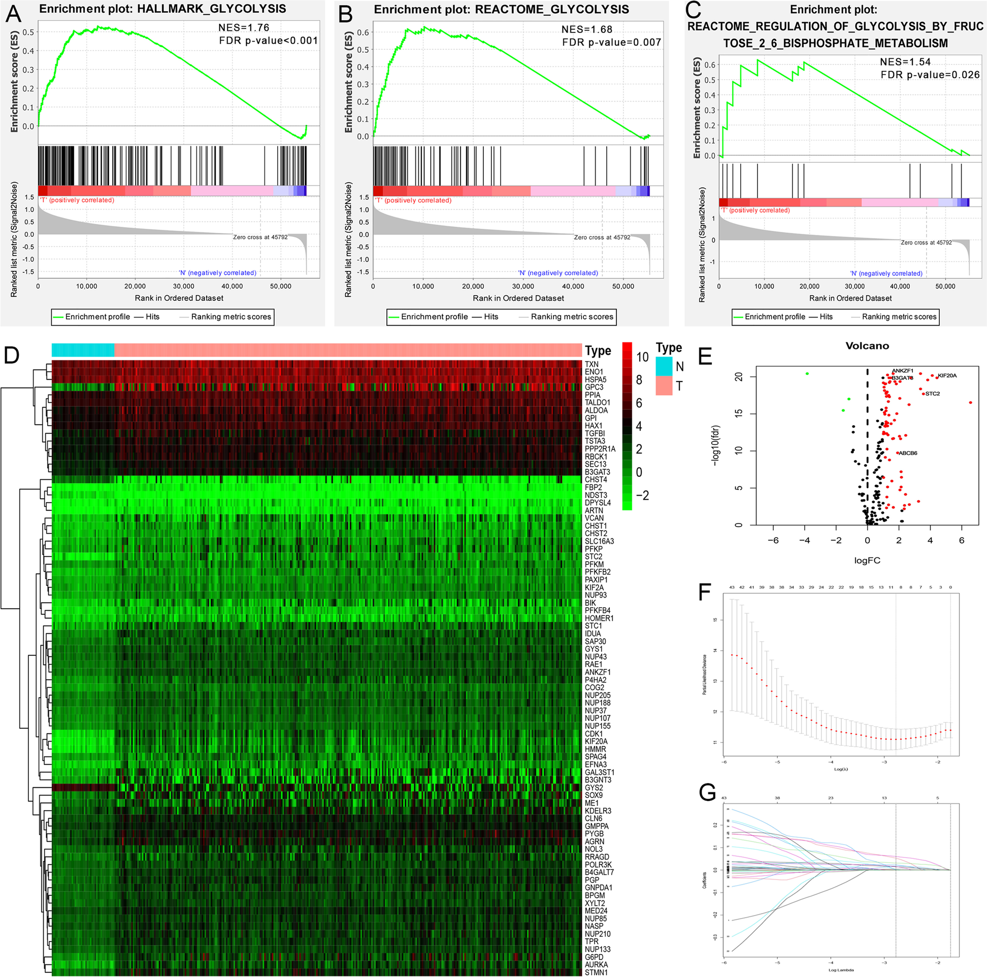The width and height of the screenshot is (987, 977).
Task: Click the NES=1.76 label in panel A
Action: point(244,27)
